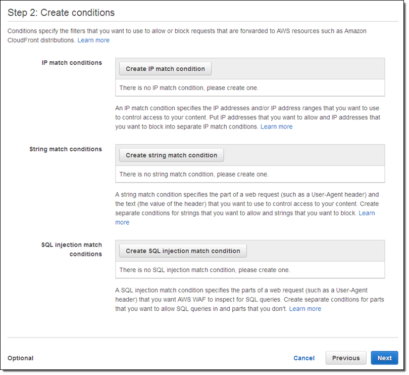This screenshot has height=375, width=409.
Task: Click the empty SQL injection condition message row
Action: 250,270
